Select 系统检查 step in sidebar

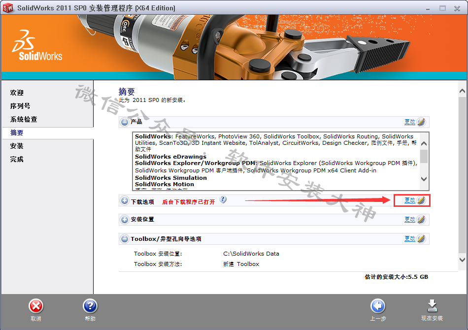point(24,119)
